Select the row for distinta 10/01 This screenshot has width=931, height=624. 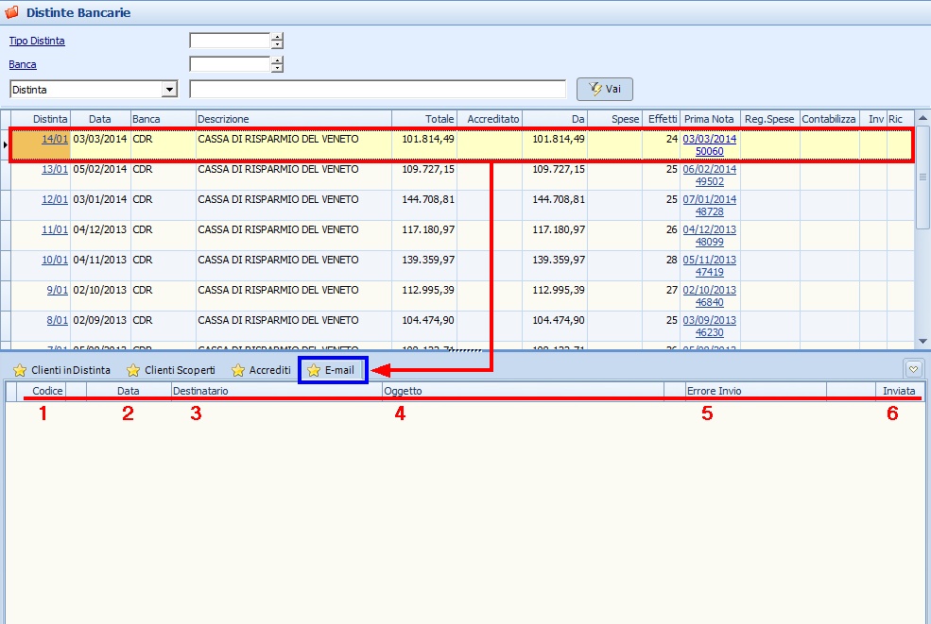(x=284, y=265)
